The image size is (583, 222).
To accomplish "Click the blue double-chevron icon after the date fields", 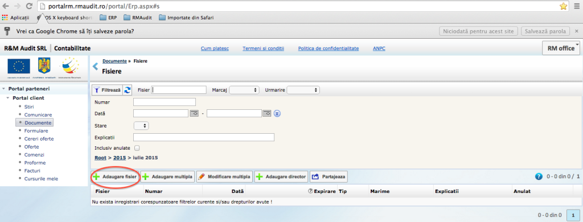I will pyautogui.click(x=277, y=113).
